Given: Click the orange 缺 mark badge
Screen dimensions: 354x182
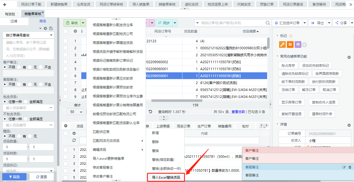Looking at the screenshot, I should 290,44.
